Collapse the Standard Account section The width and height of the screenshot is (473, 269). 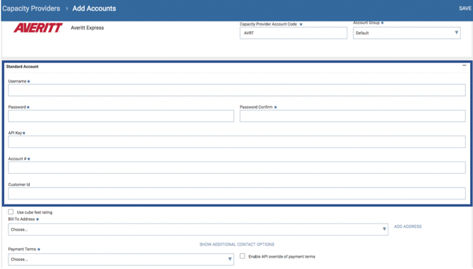464,65
